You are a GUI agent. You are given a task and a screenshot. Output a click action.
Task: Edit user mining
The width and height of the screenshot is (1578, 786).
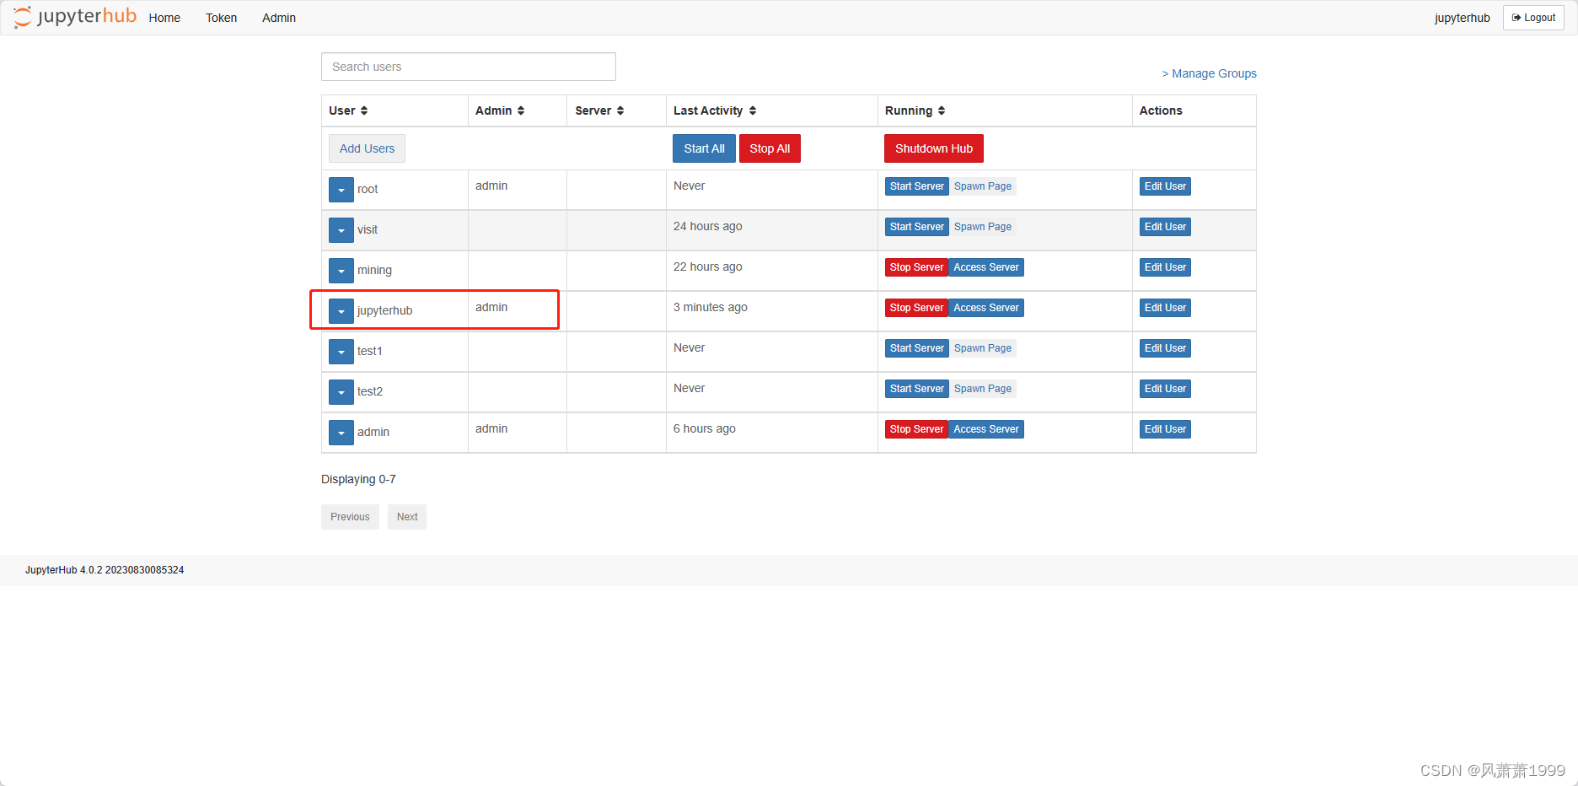1165,267
